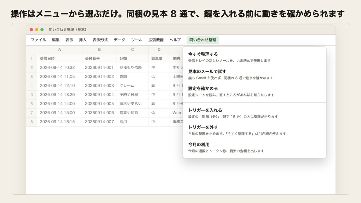Select row 1 header
The height and width of the screenshot is (203, 361).
32,59
